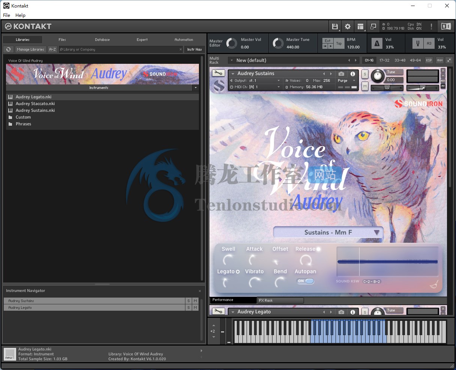Click the Audrey Legato camera snapshot icon
456x370 pixels.
341,312
